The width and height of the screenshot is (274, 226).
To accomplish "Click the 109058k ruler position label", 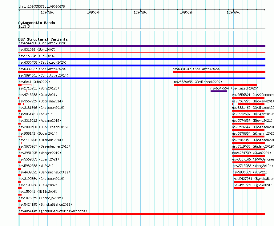I will (140, 12).
